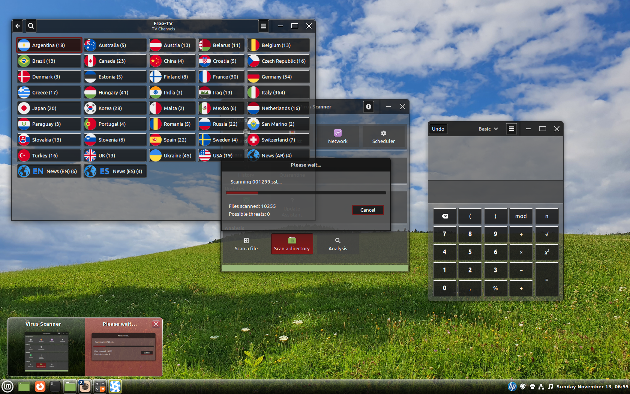
Task: Open Virus Scanner info button
Action: [x=369, y=107]
